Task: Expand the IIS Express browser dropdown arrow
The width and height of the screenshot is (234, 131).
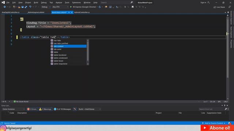Action: pyautogui.click(x=97, y=7)
